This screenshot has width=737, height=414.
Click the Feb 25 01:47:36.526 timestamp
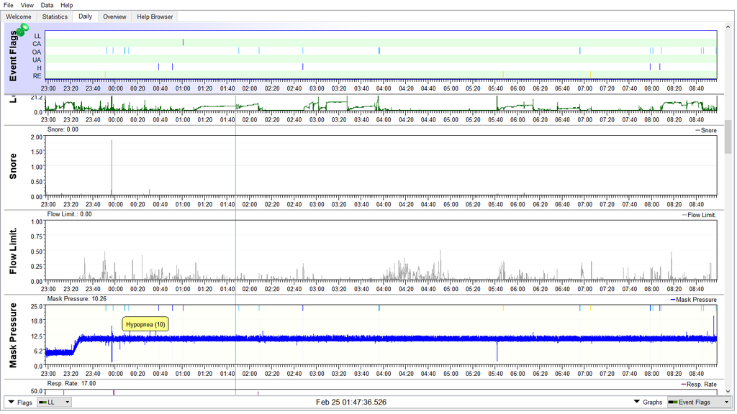point(351,402)
